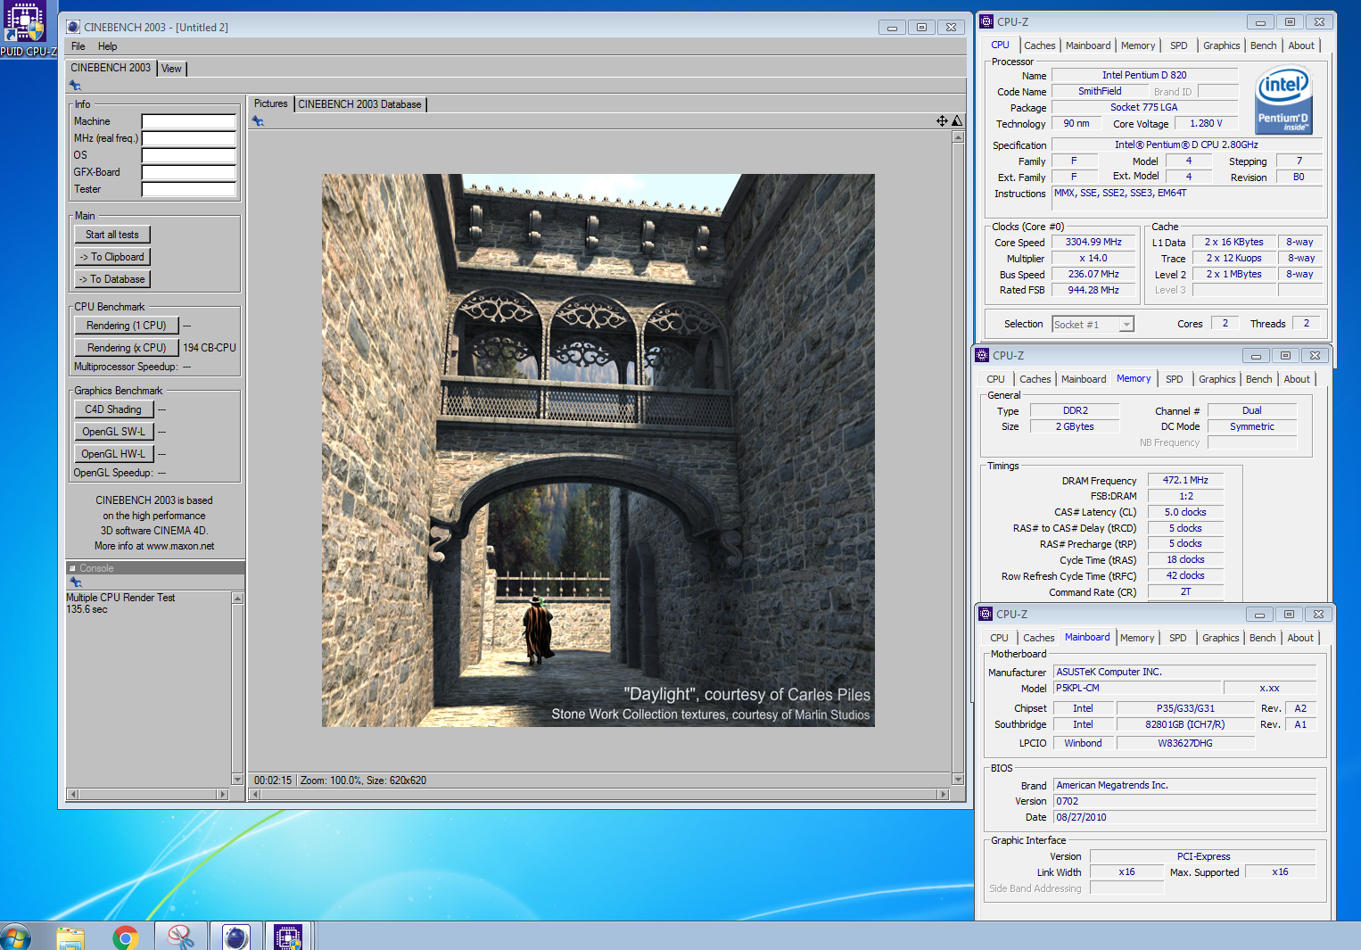Click the Start all tests button
1361x950 pixels.
click(112, 235)
